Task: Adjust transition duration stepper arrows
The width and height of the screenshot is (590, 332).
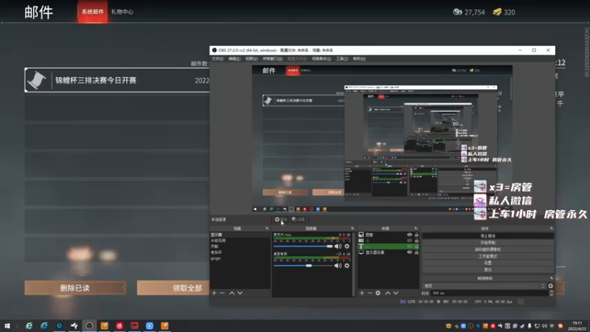Action: coord(551,293)
